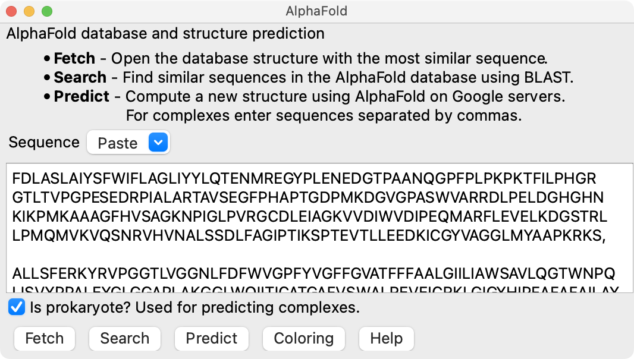Minimize the AlphaFold window with yellow button
Image resolution: width=634 pixels, height=359 pixels.
click(29, 11)
